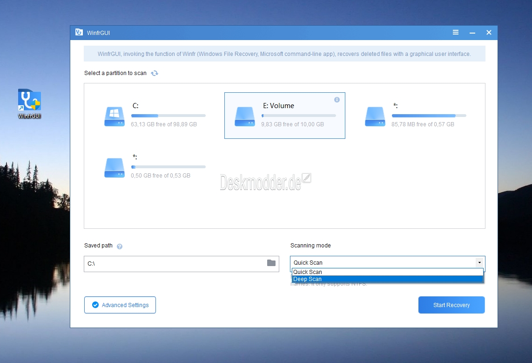Viewport: 532px width, 363px height.
Task: Click 'Select a partition to scan' label
Action: coord(115,73)
